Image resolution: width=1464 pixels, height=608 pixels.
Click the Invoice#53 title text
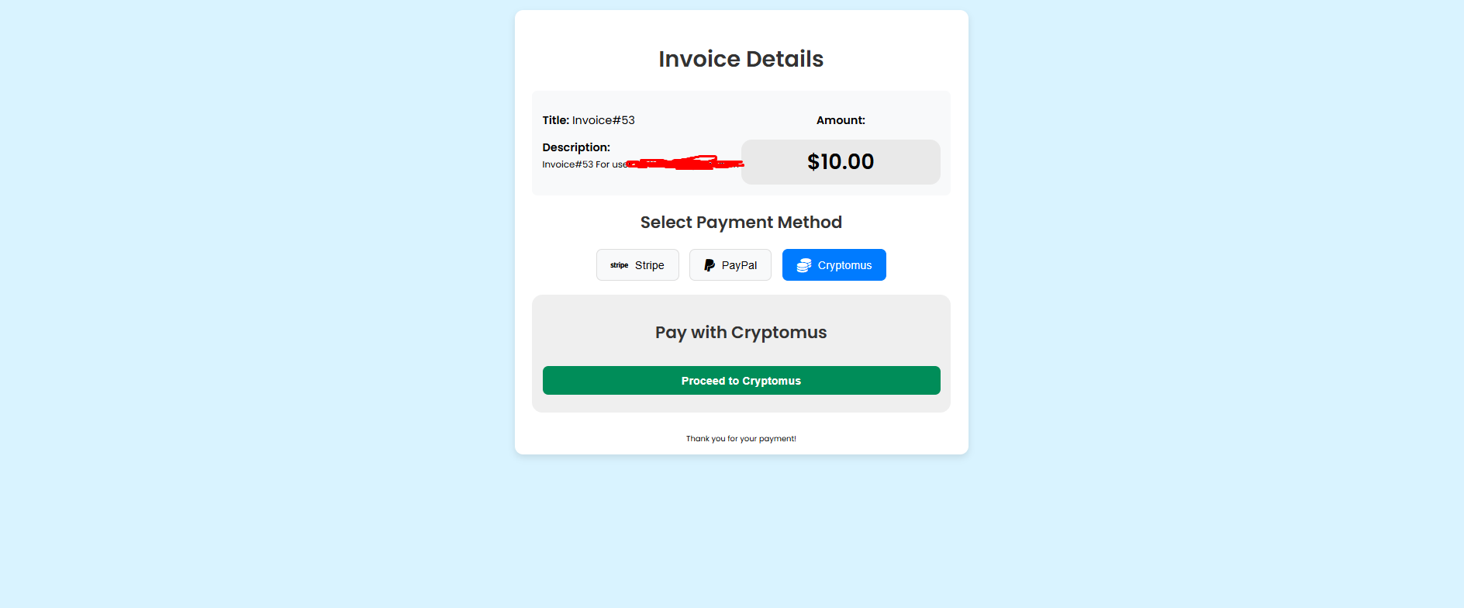603,120
